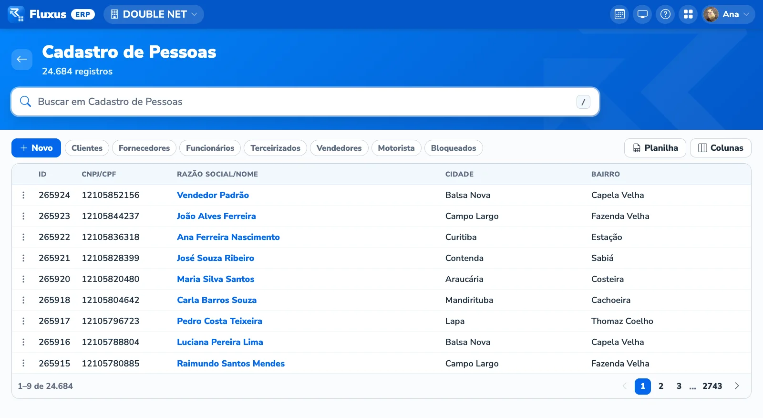763x418 pixels.
Task: Open row menu for Maria Silva Santos
Action: point(23,279)
